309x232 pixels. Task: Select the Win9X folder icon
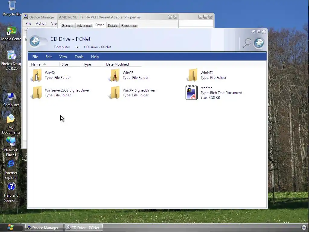[37, 75]
